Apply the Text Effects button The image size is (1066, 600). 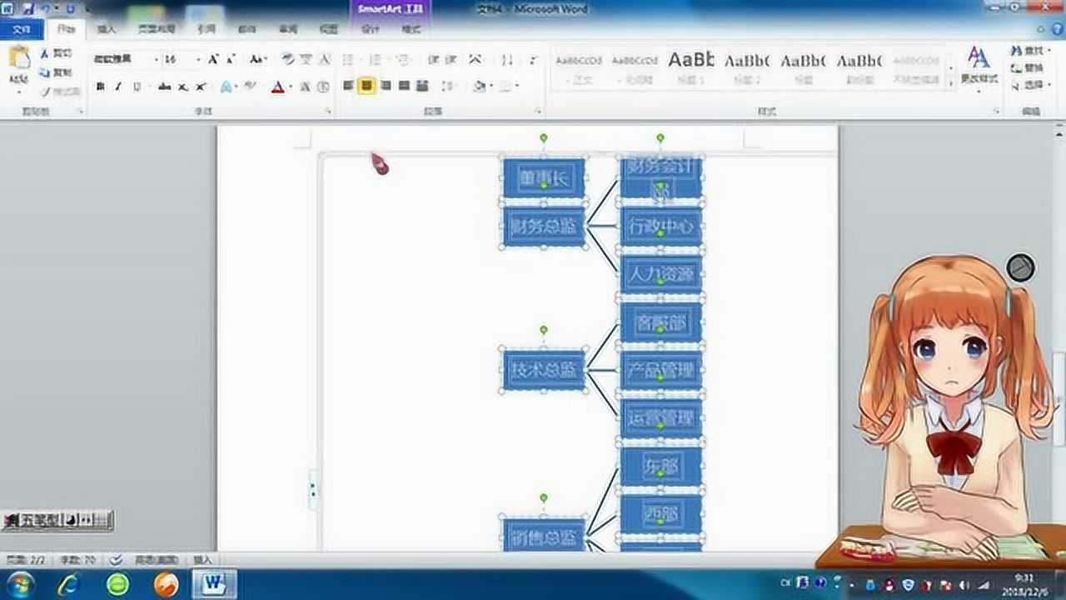click(226, 87)
